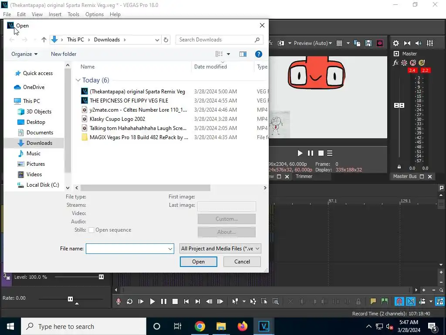The image size is (446, 335).
Task: Toggle Master Solo icon
Action: point(422,63)
